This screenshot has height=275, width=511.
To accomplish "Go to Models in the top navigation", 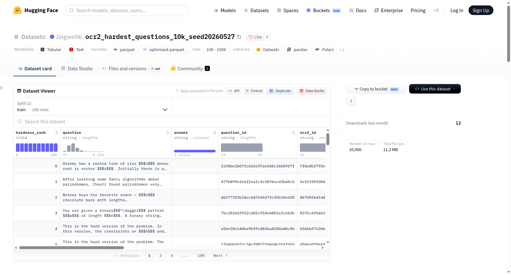I will 225,11.
